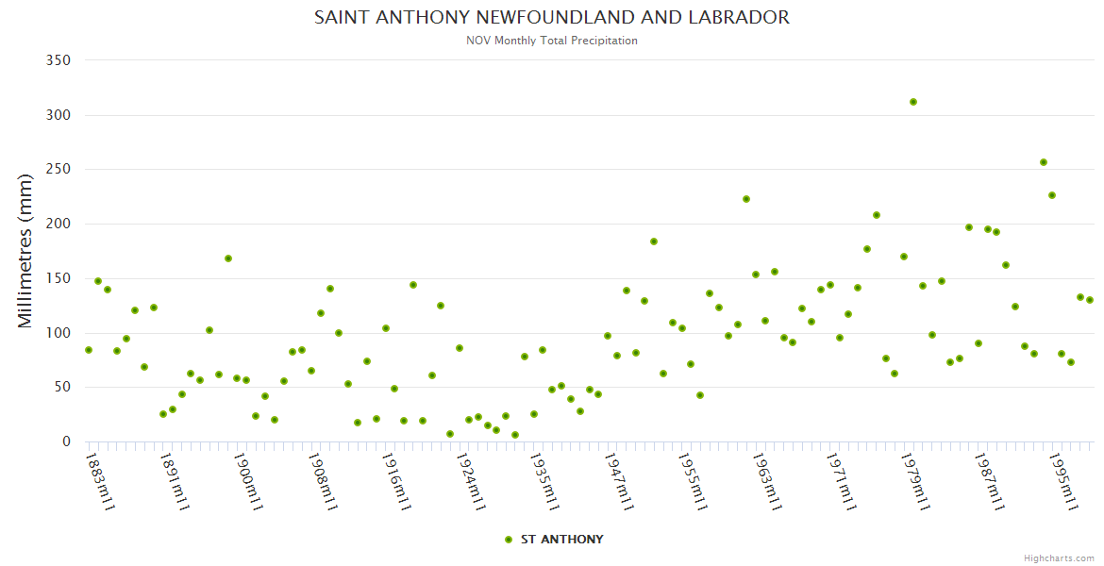Select the 1979m11 x-axis label
The height and width of the screenshot is (566, 1104).
(x=916, y=480)
